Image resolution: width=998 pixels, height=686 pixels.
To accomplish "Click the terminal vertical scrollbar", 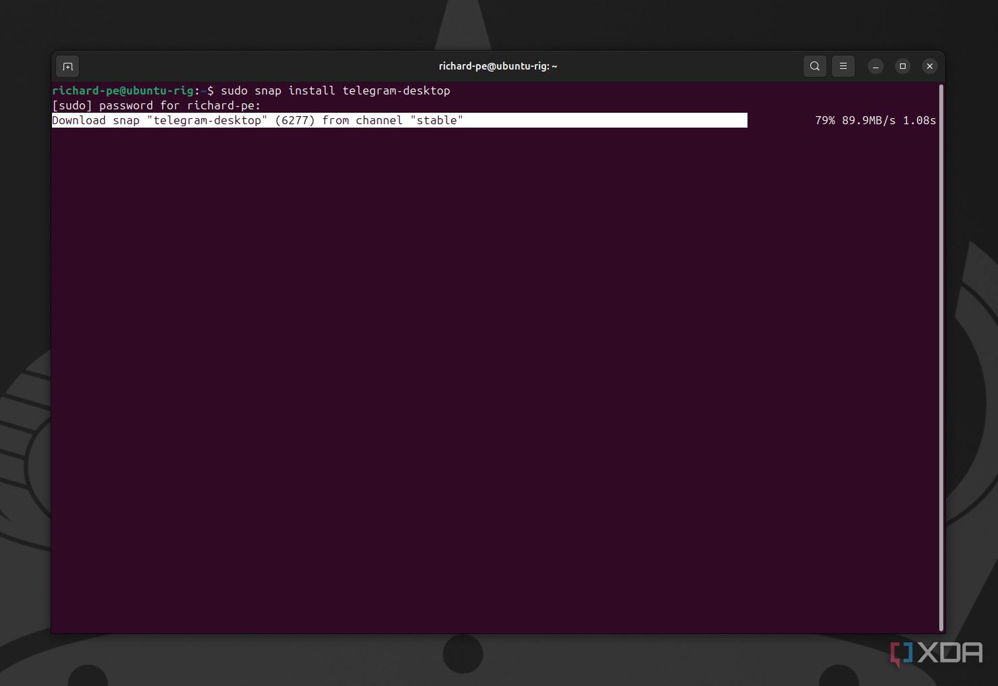I will tap(941, 358).
